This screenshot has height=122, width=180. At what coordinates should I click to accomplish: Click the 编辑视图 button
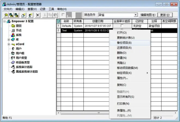[148, 15]
